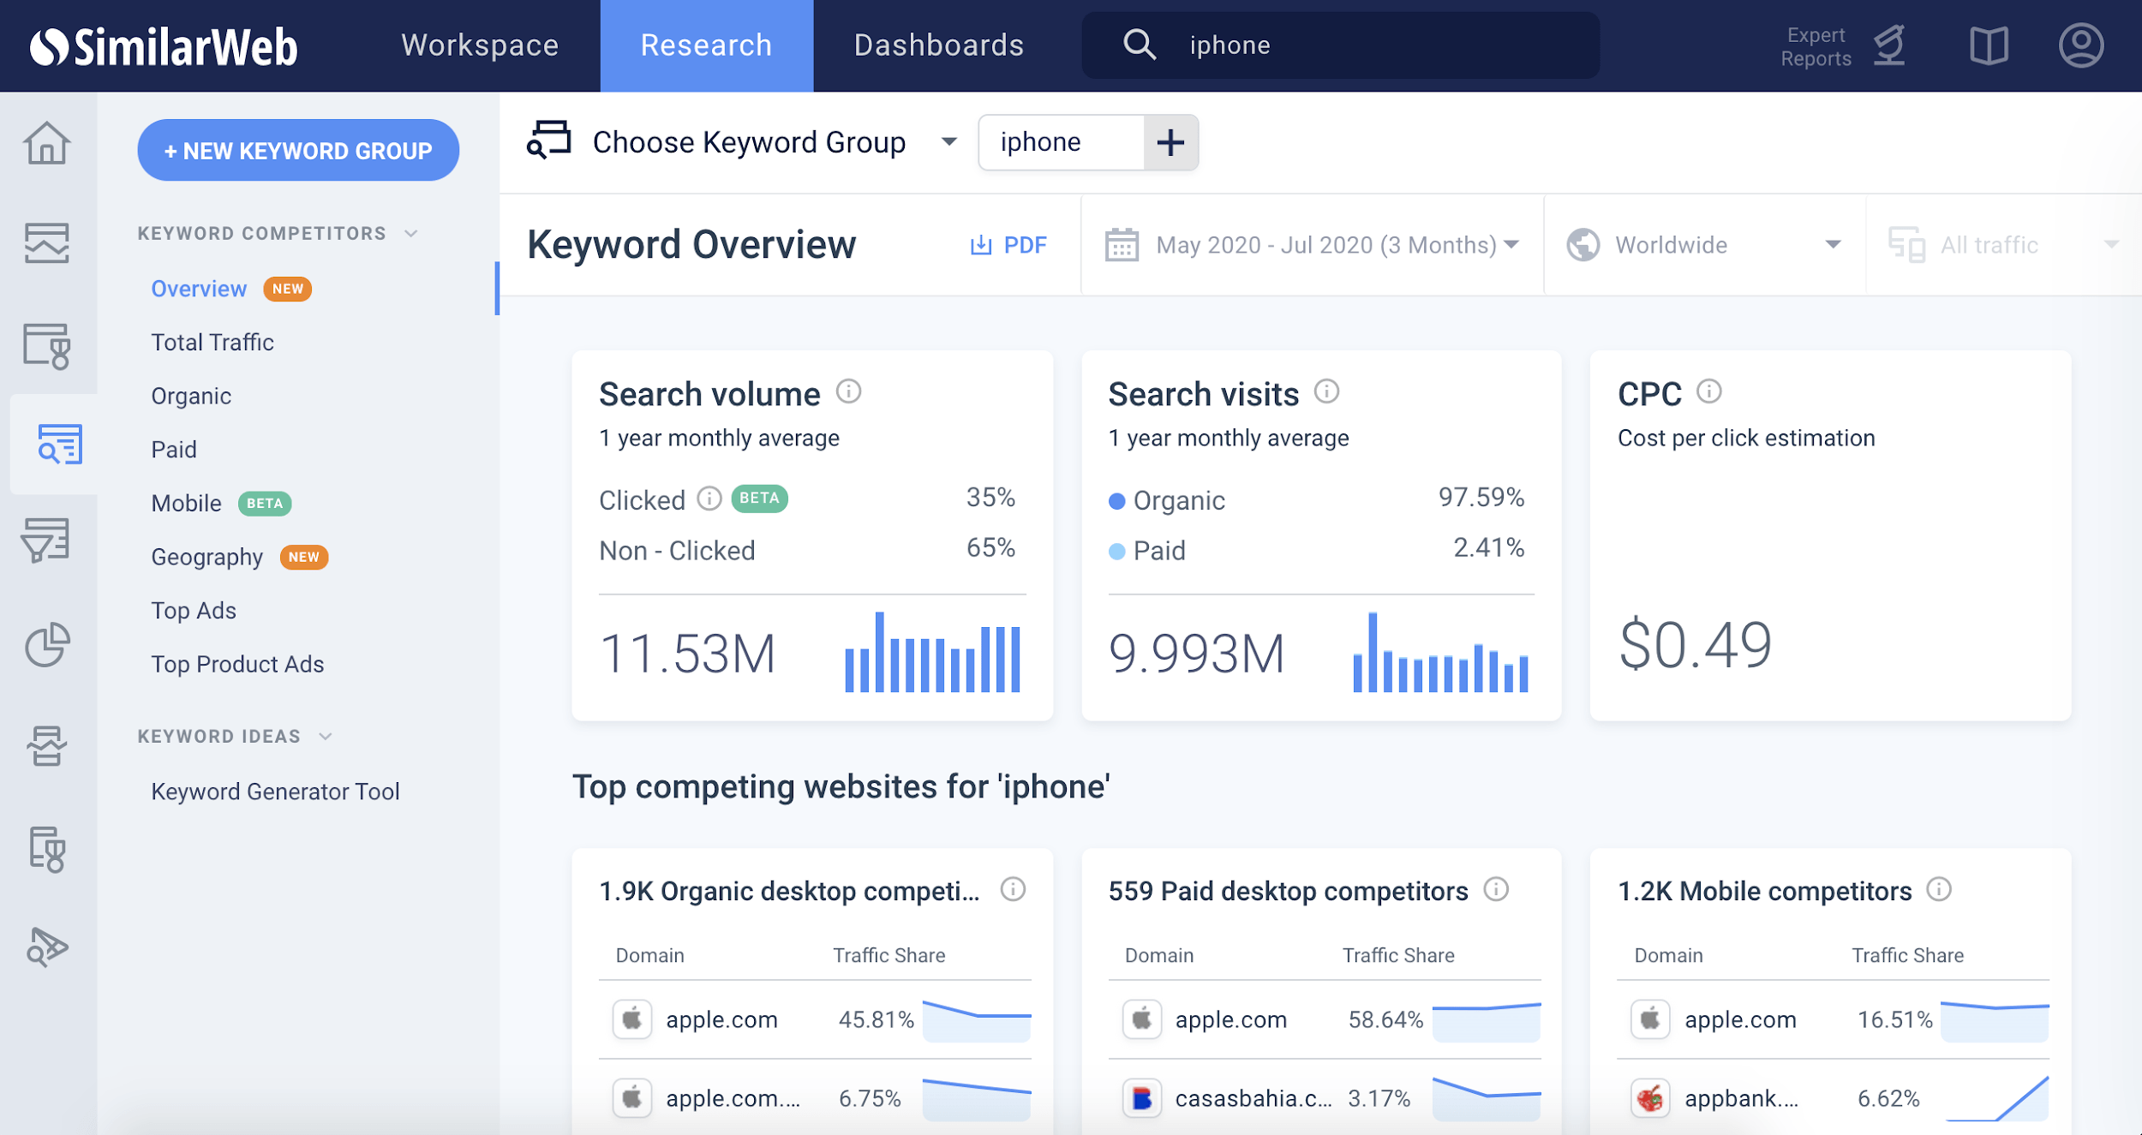Click the Traffic Share header in Mobile competitors
Screen dimensions: 2142x1135
pyautogui.click(x=1907, y=955)
